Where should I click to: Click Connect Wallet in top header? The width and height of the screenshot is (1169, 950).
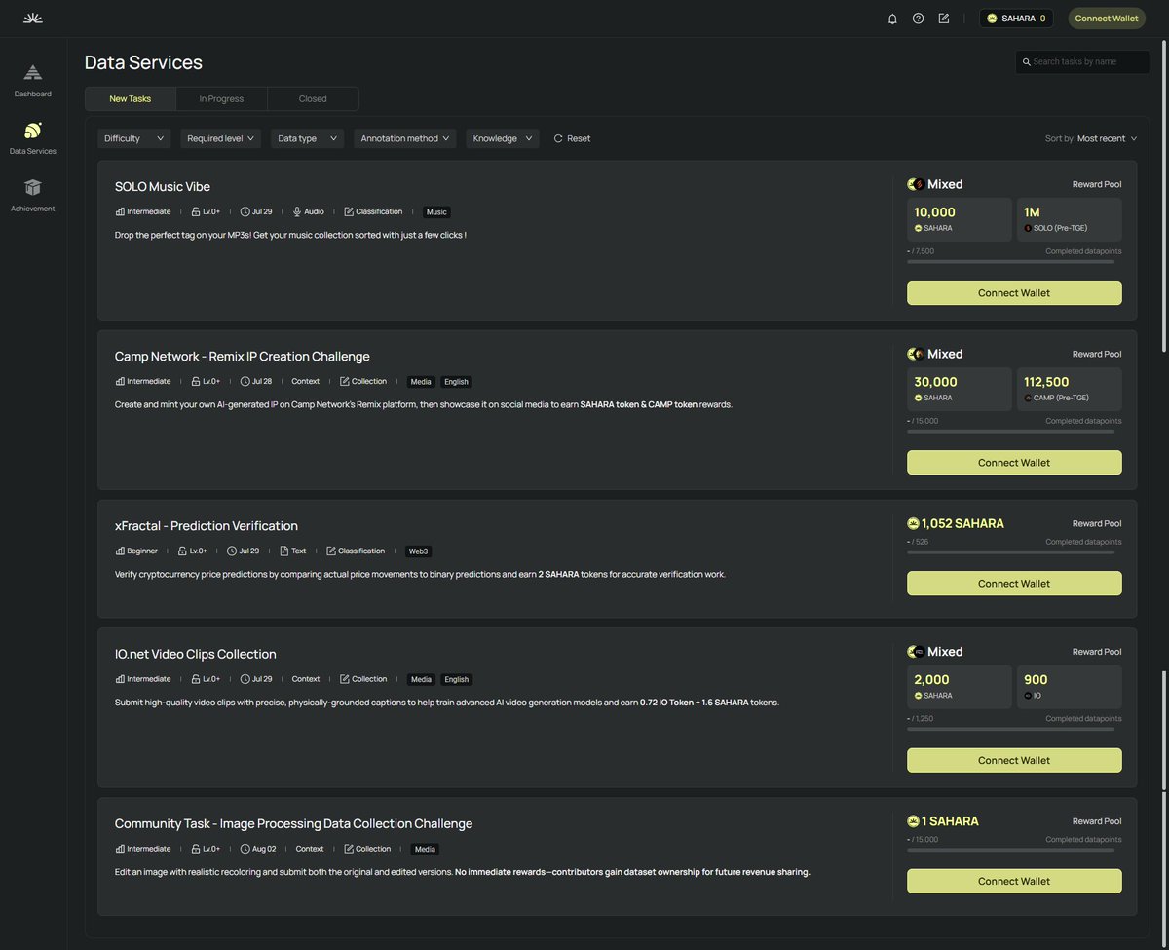(x=1107, y=18)
